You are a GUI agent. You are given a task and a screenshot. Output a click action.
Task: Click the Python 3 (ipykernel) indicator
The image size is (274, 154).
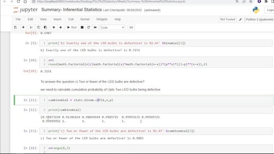(259, 20)
